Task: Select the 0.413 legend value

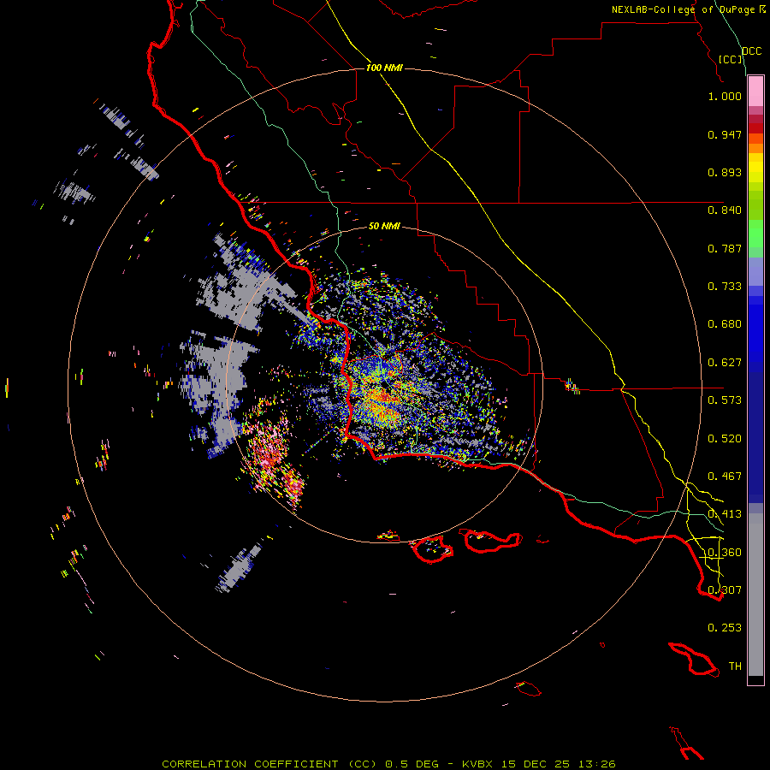Action: coord(725,514)
